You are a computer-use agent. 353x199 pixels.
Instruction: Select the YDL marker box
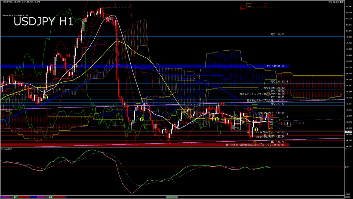pyautogui.click(x=255, y=142)
